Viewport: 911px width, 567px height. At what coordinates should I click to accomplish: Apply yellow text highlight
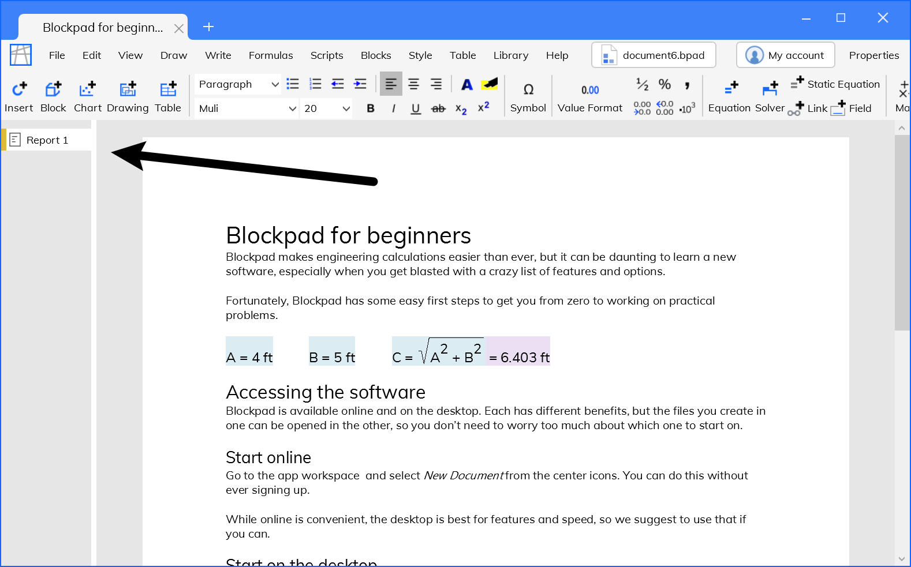(x=490, y=84)
